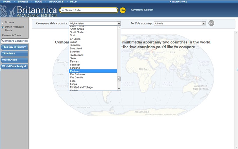Screen dimensions: 238x149
Task: Click the magnifier icon in search box
Action: [x=63, y=10]
